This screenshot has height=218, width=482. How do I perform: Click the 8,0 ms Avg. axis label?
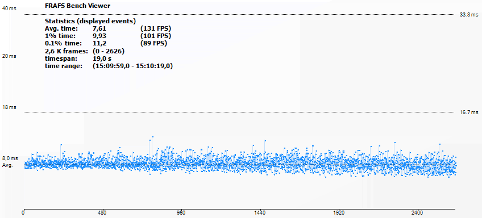pyautogui.click(x=10, y=161)
